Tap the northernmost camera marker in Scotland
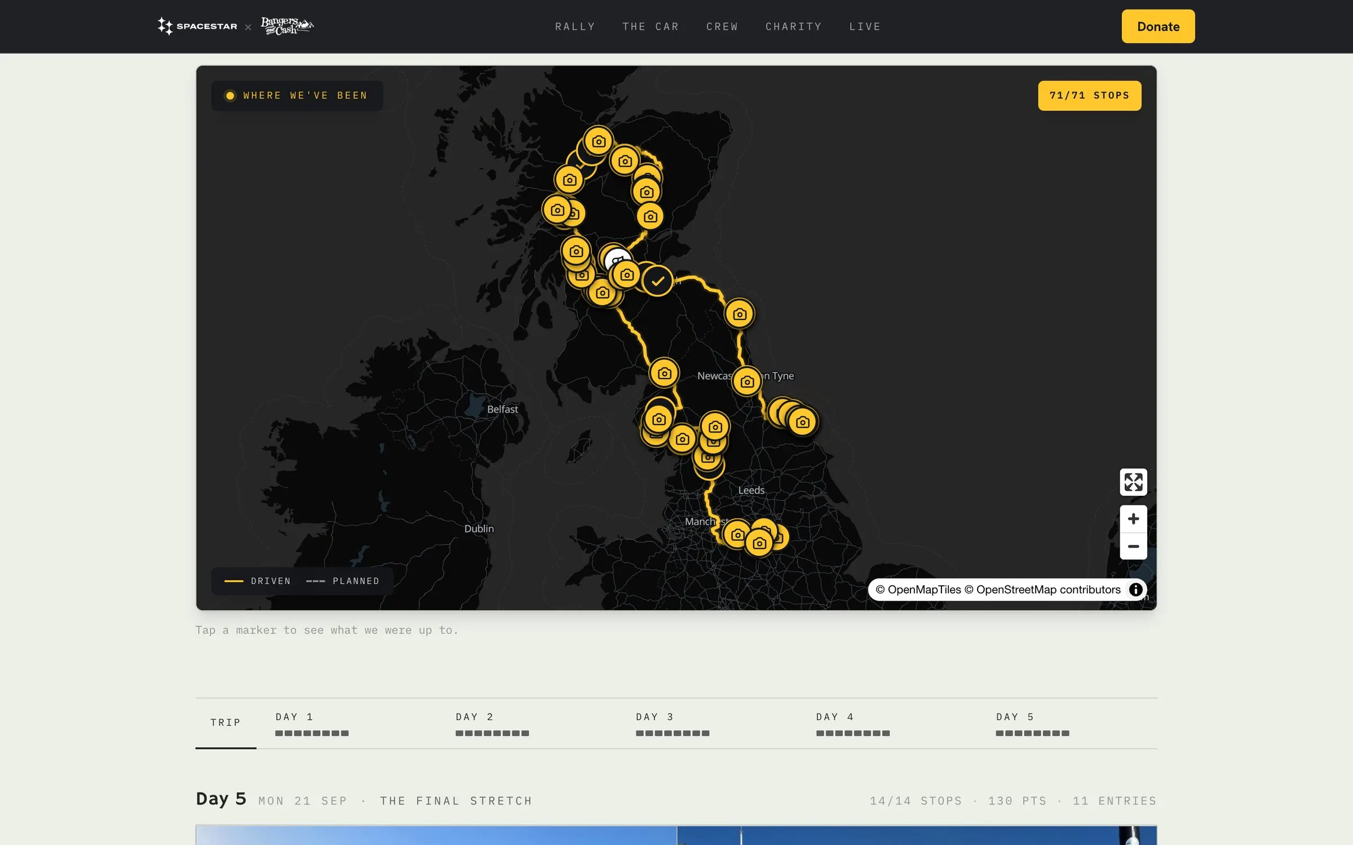Viewport: 1353px width, 845px height. 599,141
